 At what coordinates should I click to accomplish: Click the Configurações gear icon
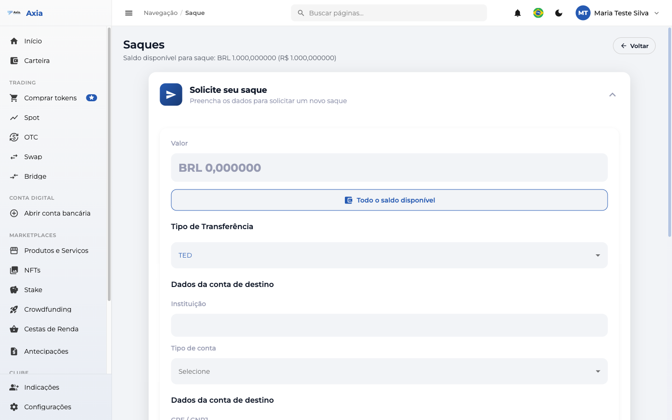click(x=14, y=407)
